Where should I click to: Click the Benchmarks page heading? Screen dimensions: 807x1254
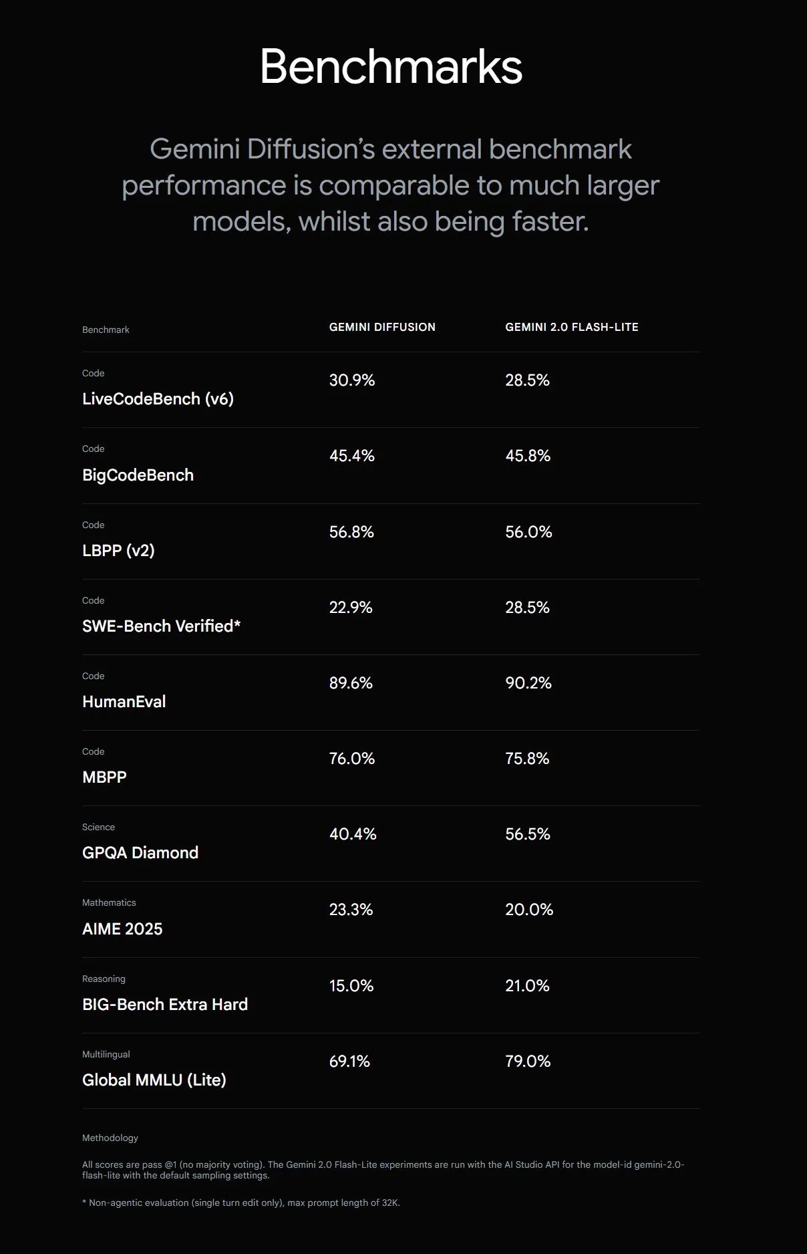tap(391, 67)
